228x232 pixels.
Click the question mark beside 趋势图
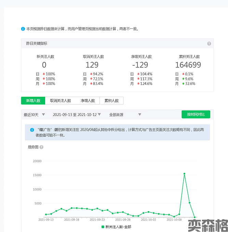[x=41, y=147]
